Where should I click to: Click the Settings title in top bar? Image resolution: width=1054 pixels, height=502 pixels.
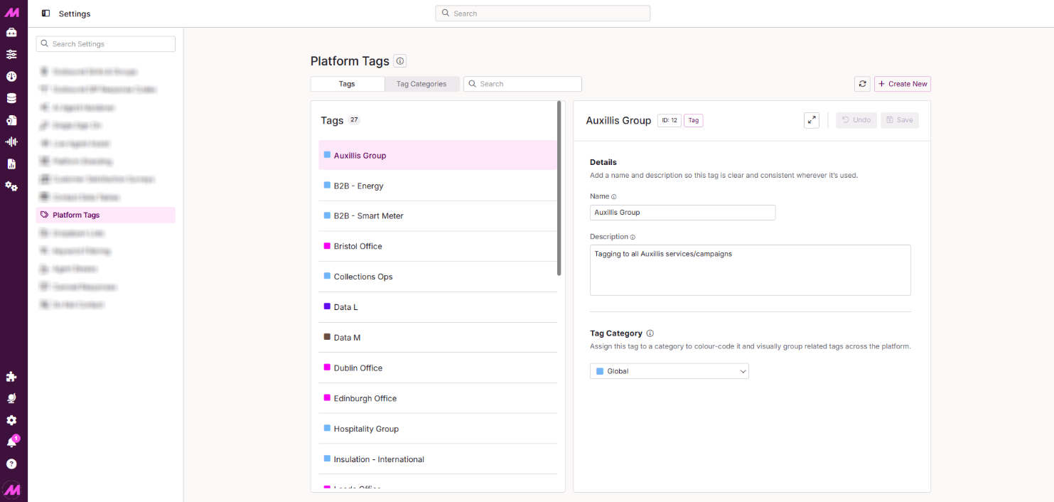pos(75,14)
